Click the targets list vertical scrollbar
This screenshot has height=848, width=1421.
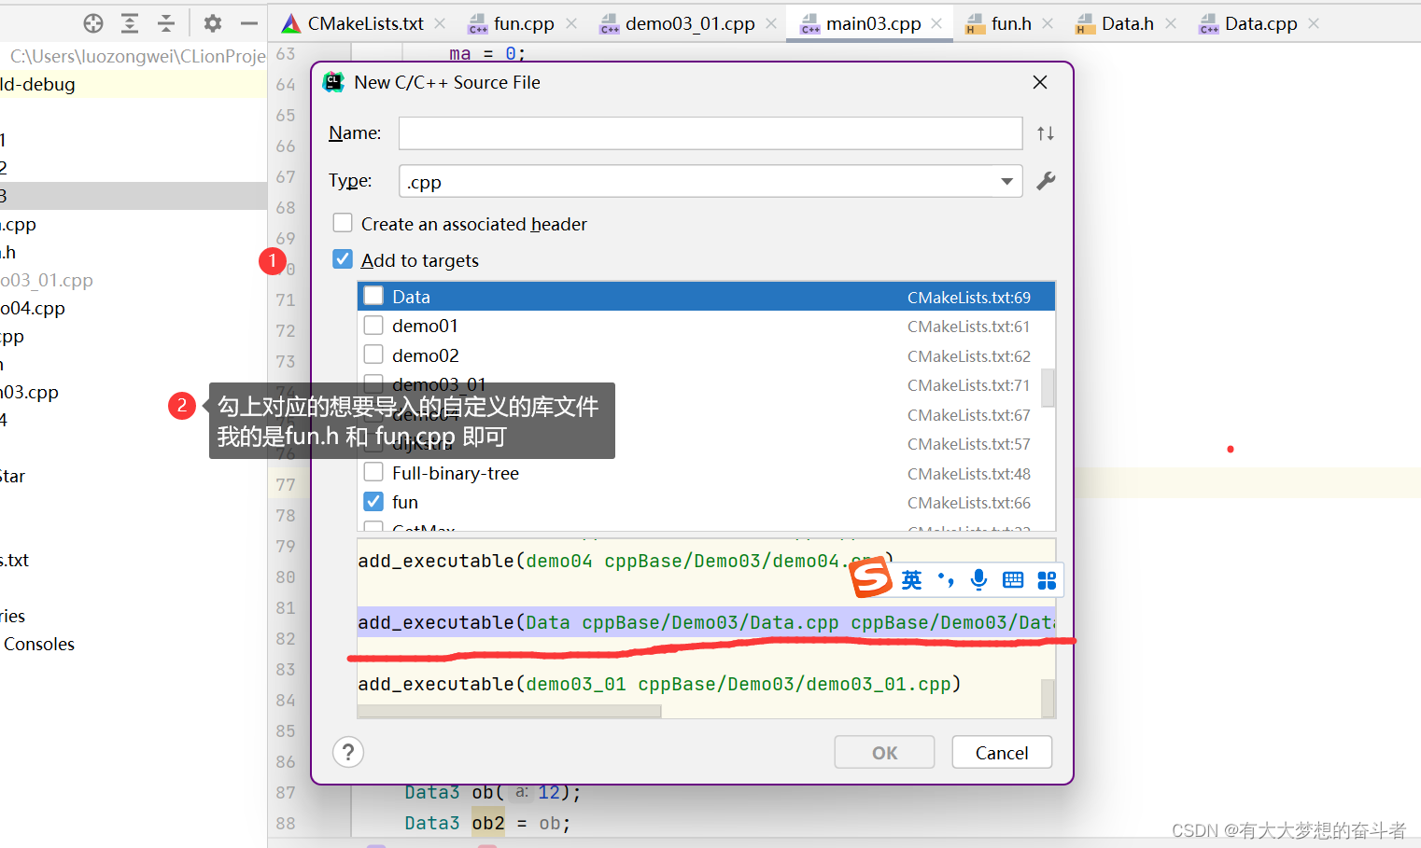pos(1048,388)
